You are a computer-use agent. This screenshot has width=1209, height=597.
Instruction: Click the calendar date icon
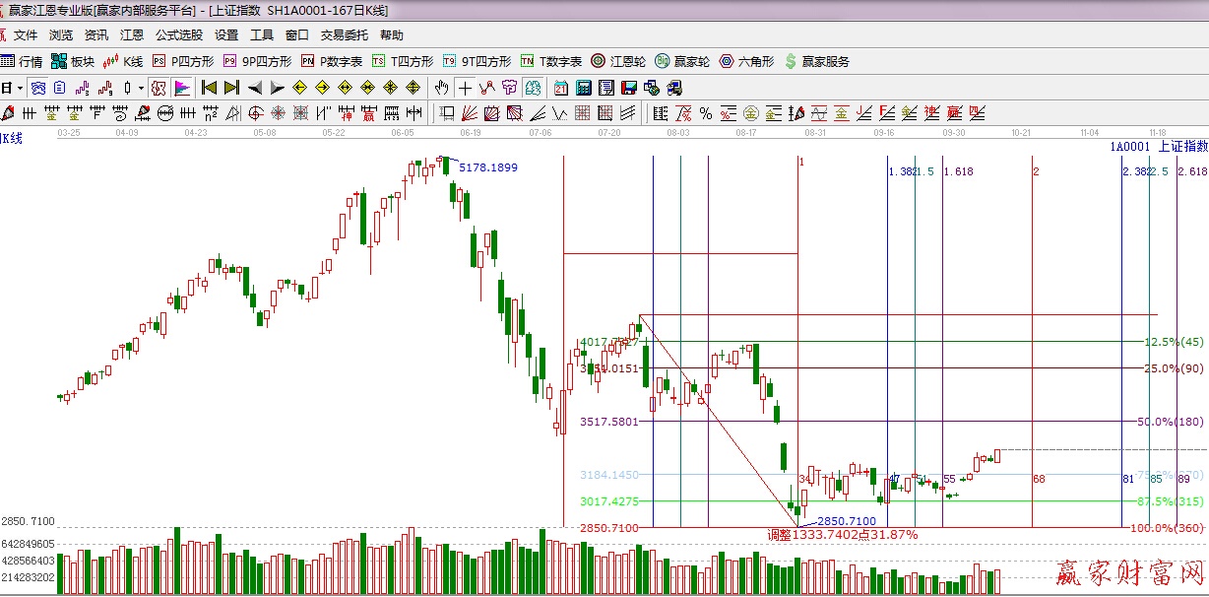coord(560,88)
